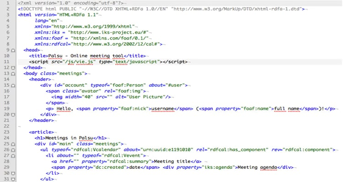Viewport: 343px width, 182px height.
Task: Click the "avatar" class value
Action: pyautogui.click(x=90, y=91)
